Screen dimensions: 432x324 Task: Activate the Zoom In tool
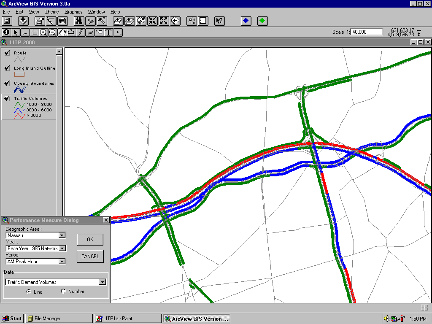[43, 32]
